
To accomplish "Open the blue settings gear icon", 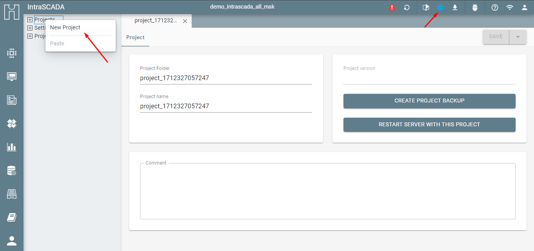I will coord(440,7).
